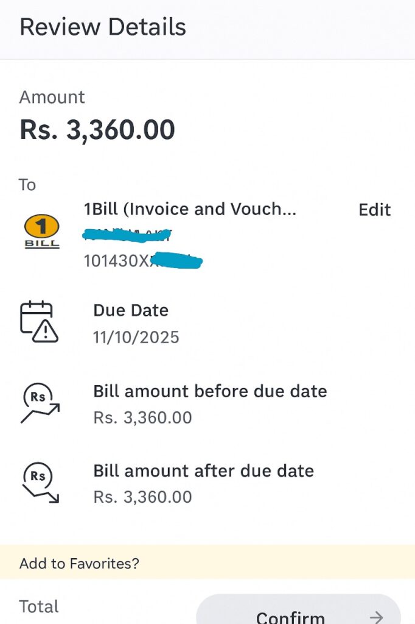
Task: Click the Due Date label
Action: pyautogui.click(x=131, y=310)
